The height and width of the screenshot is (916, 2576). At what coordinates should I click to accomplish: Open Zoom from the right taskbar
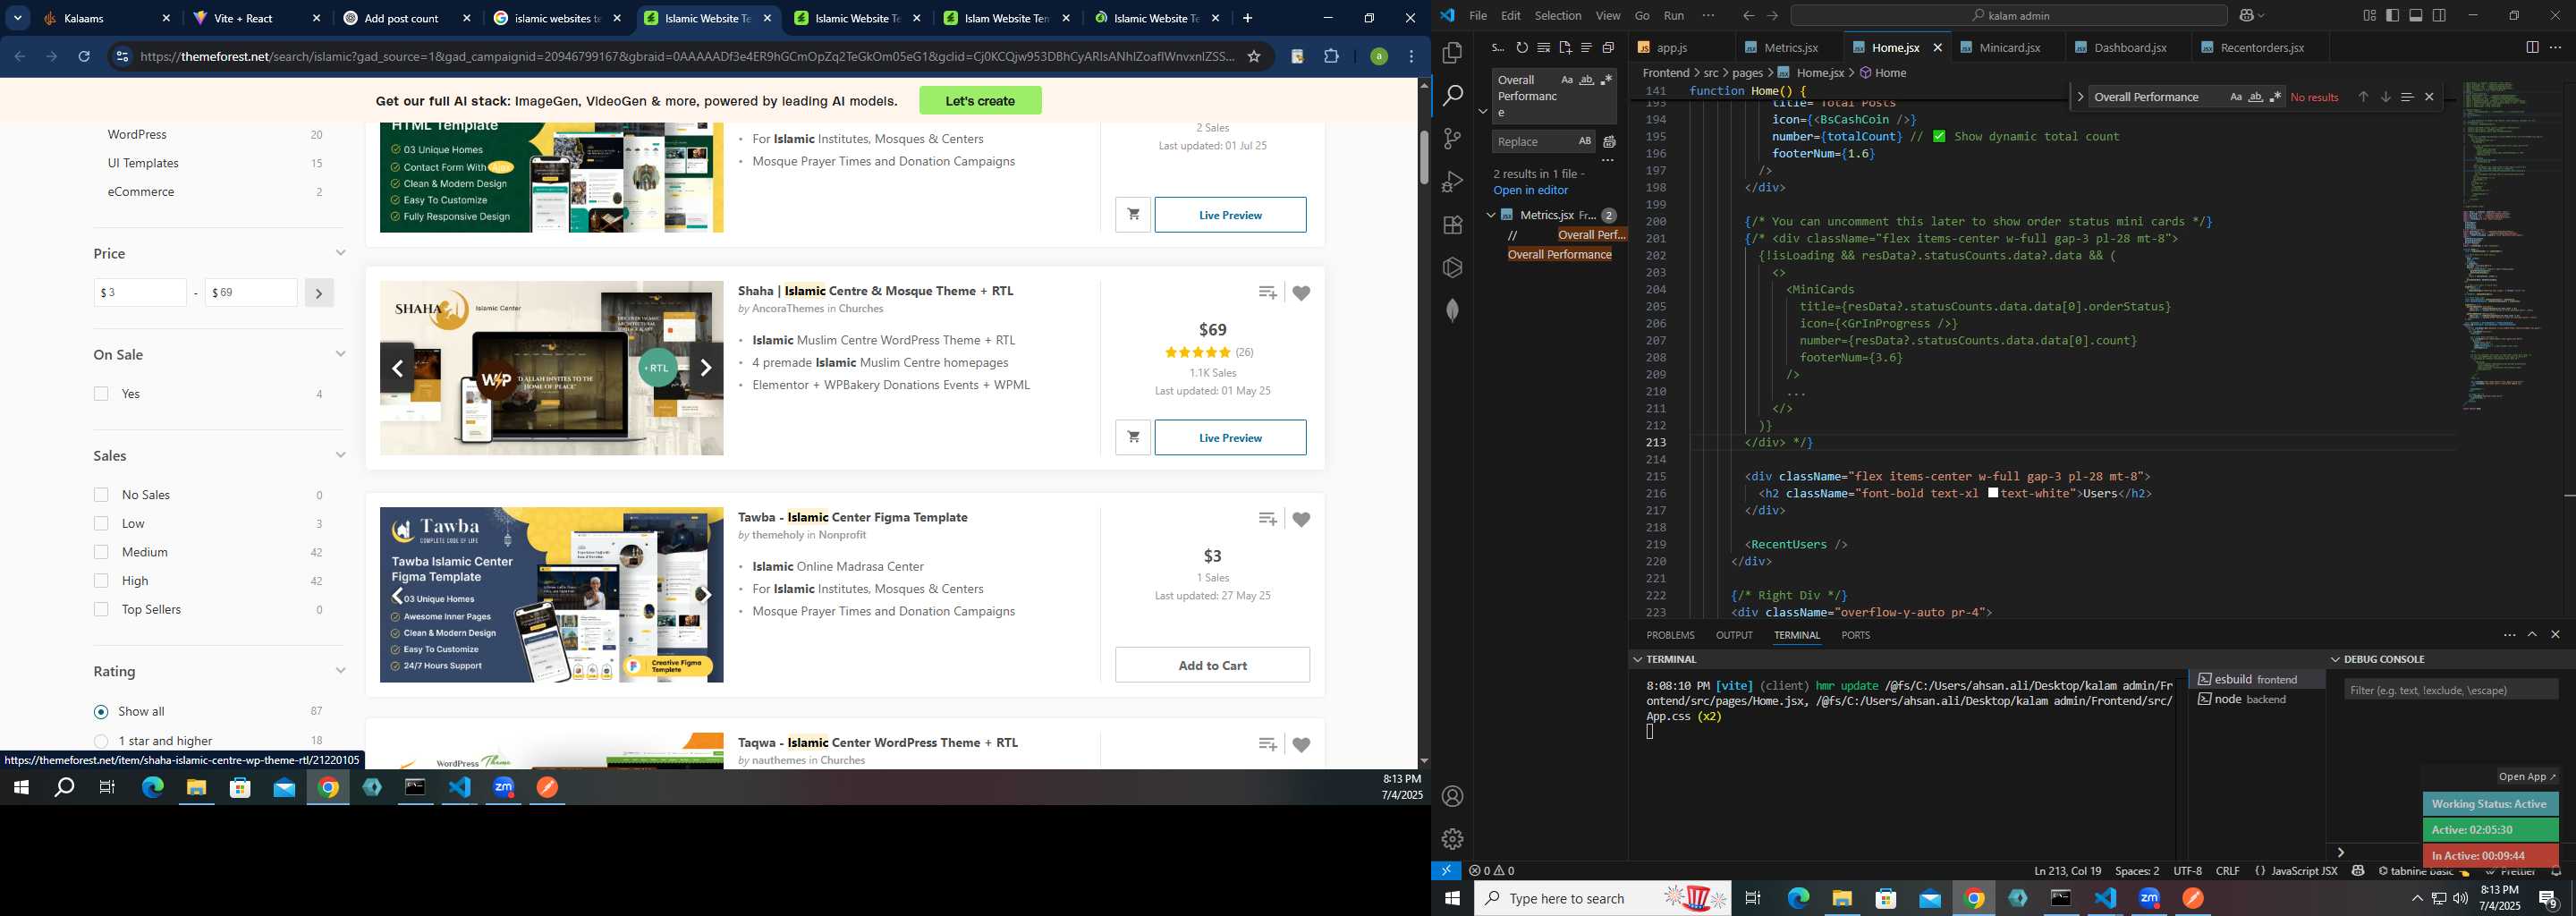2149,898
